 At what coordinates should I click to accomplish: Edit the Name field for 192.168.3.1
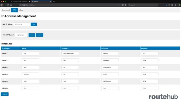[30, 54]
